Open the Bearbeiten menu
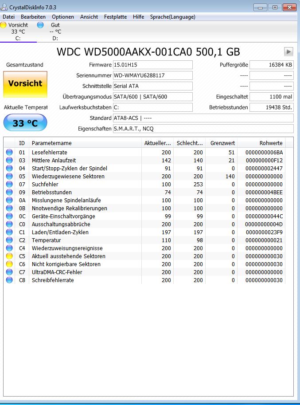 pos(33,17)
